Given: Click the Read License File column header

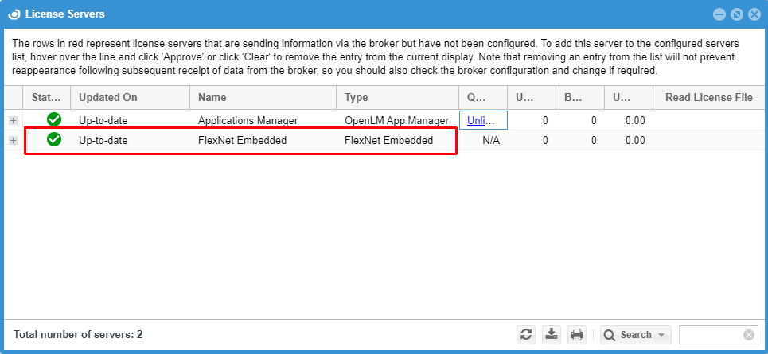Looking at the screenshot, I should pos(708,97).
